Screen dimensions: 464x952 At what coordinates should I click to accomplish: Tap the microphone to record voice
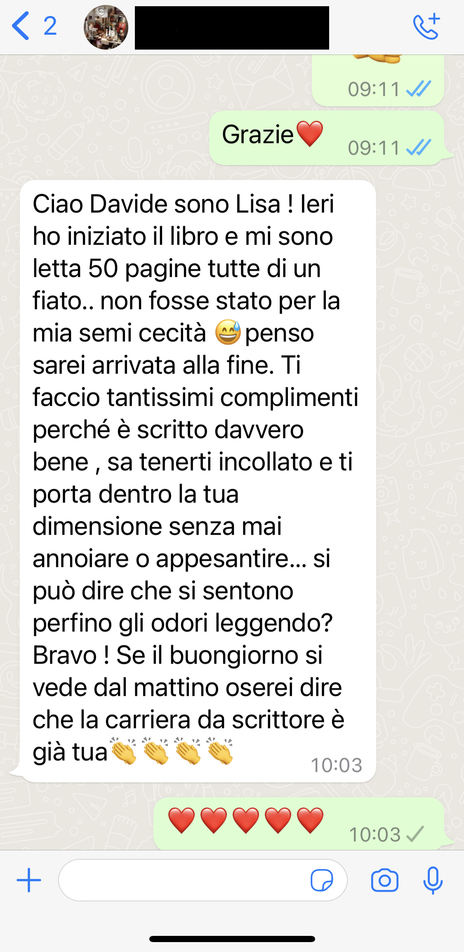[x=433, y=881]
